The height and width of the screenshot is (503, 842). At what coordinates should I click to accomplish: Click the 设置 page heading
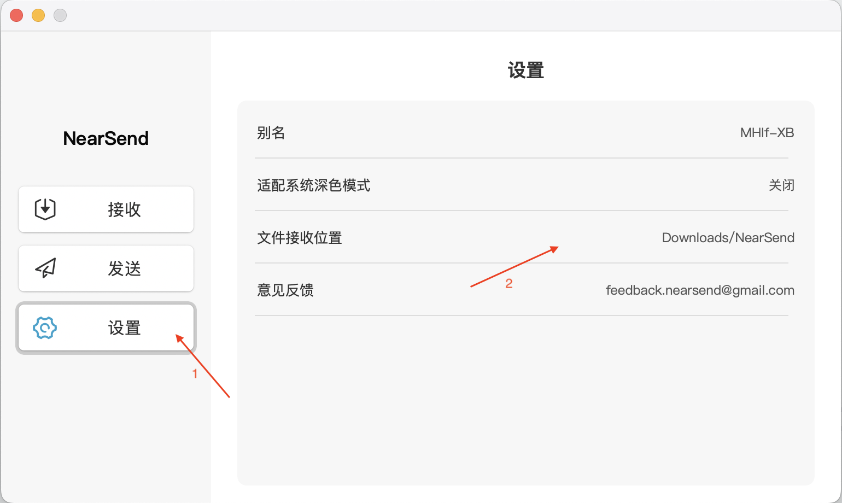[x=526, y=71]
